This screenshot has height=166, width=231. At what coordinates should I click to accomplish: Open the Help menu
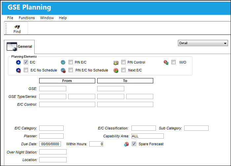(x=63, y=18)
